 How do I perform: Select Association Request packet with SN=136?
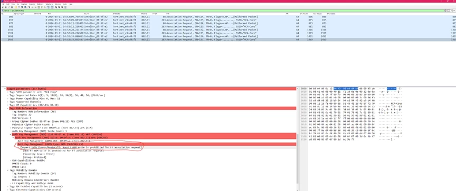point(228,36)
